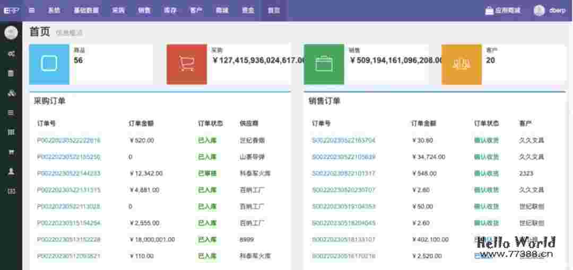The width and height of the screenshot is (573, 270).
Task: Click the sidebar user avatar at top
Action: (x=11, y=33)
